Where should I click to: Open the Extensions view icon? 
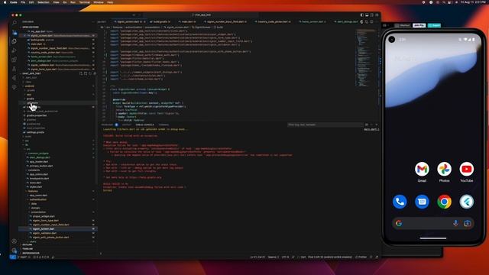15,60
